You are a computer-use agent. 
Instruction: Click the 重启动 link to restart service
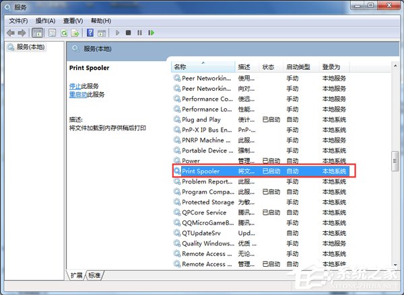[77, 95]
